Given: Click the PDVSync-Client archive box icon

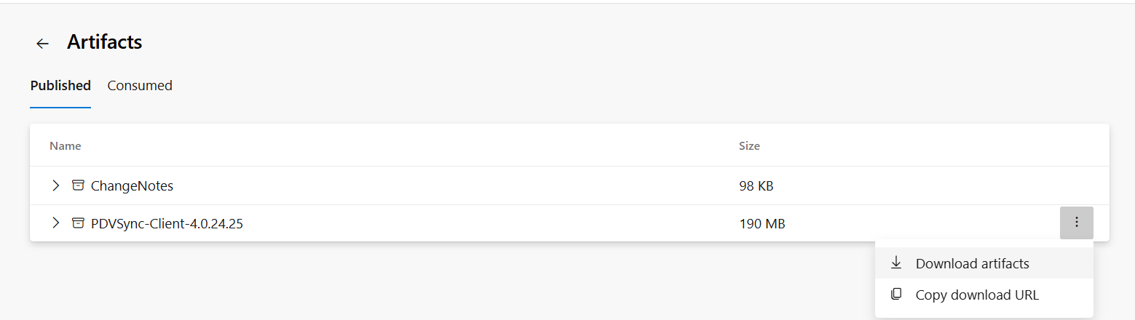Looking at the screenshot, I should click(x=78, y=223).
